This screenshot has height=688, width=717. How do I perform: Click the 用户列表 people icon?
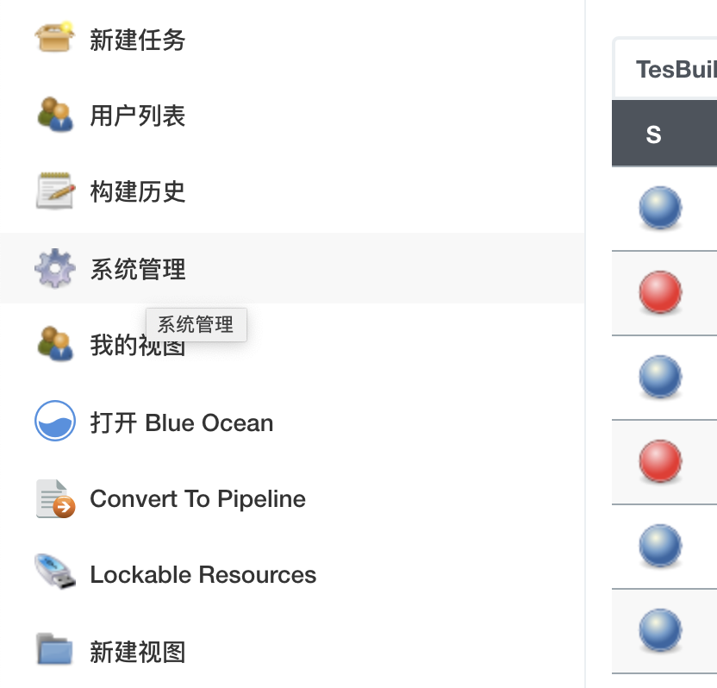pyautogui.click(x=55, y=115)
